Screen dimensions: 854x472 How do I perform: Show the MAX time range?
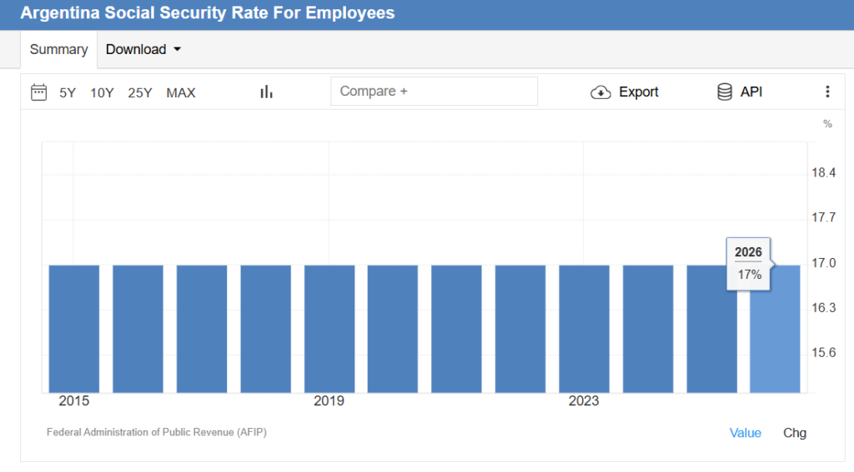point(181,92)
